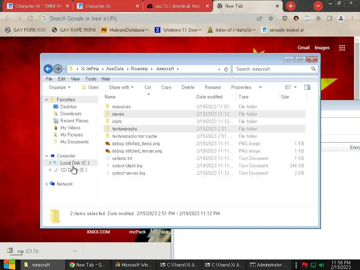This screenshot has width=360, height=270.
Task: Open the Google apps grid
Action: coord(342,48)
